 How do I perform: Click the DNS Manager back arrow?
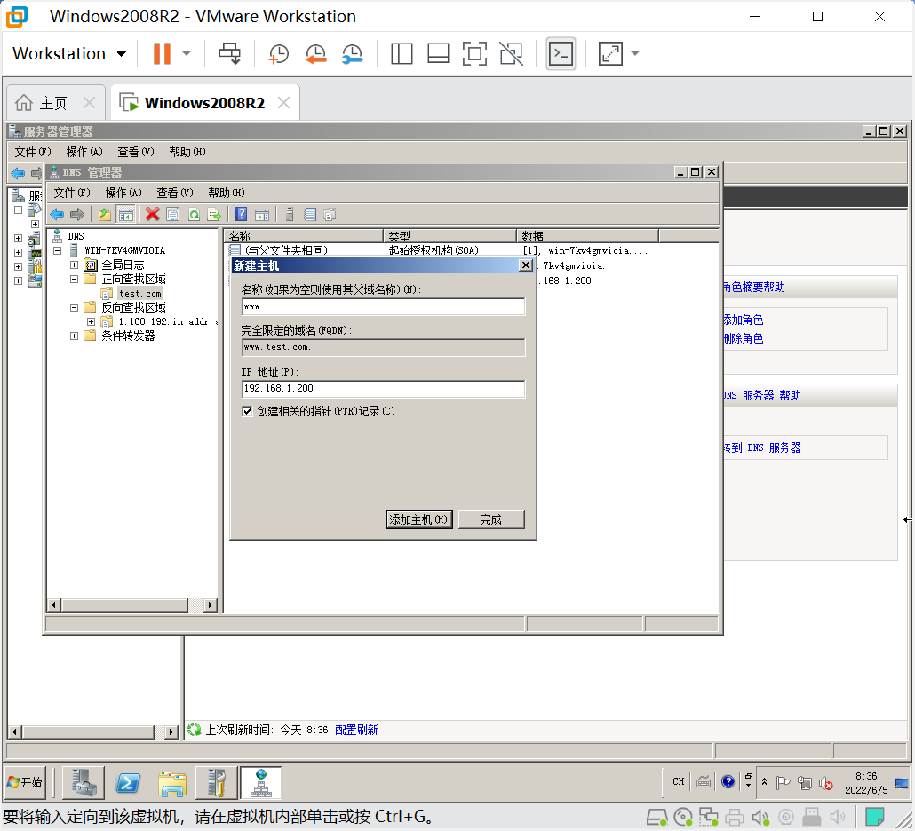57,215
